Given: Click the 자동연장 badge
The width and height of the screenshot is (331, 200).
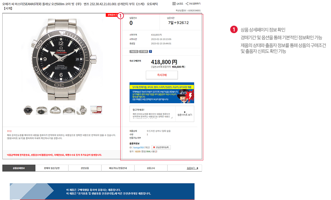Looking at the screenshot, I should tap(134, 51).
